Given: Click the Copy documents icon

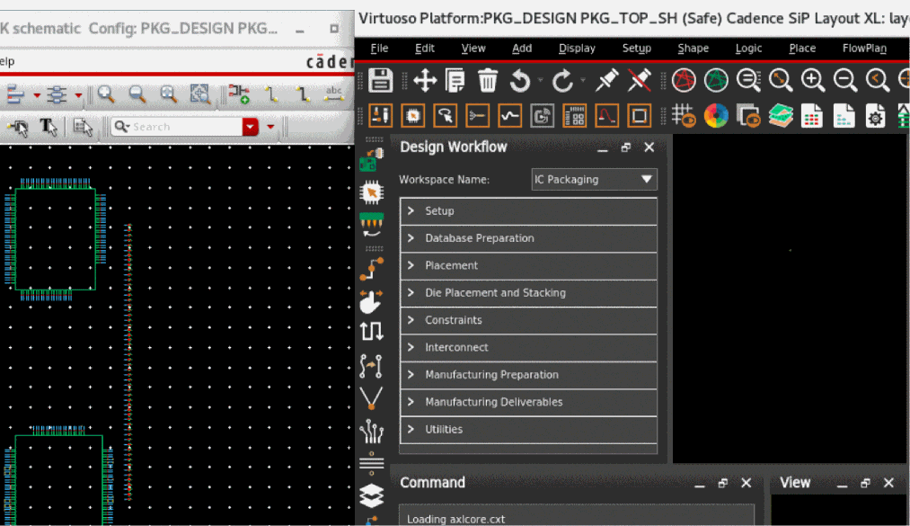Looking at the screenshot, I should coord(455,80).
